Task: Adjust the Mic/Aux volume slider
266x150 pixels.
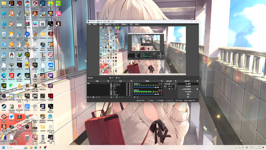Action: pyautogui.click(x=145, y=87)
